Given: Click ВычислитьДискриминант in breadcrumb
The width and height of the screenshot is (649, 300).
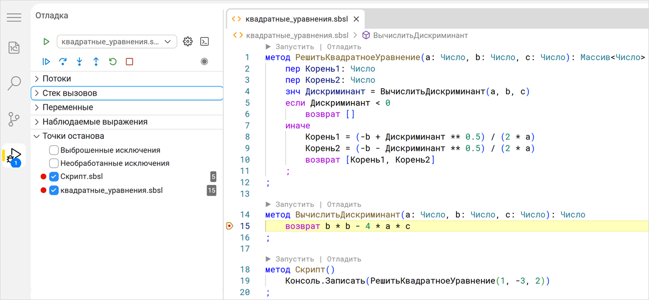Looking at the screenshot, I should click(x=420, y=35).
